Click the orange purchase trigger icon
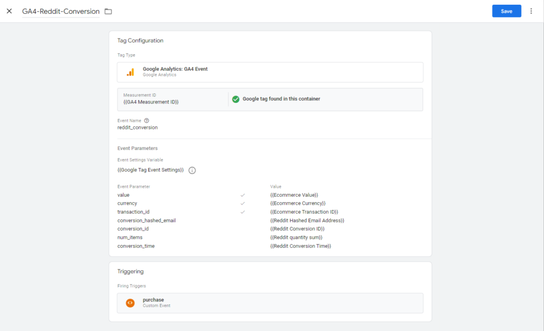This screenshot has width=544, height=331. (x=130, y=303)
